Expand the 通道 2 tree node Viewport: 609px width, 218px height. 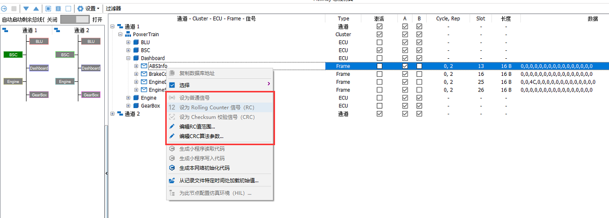pos(112,114)
